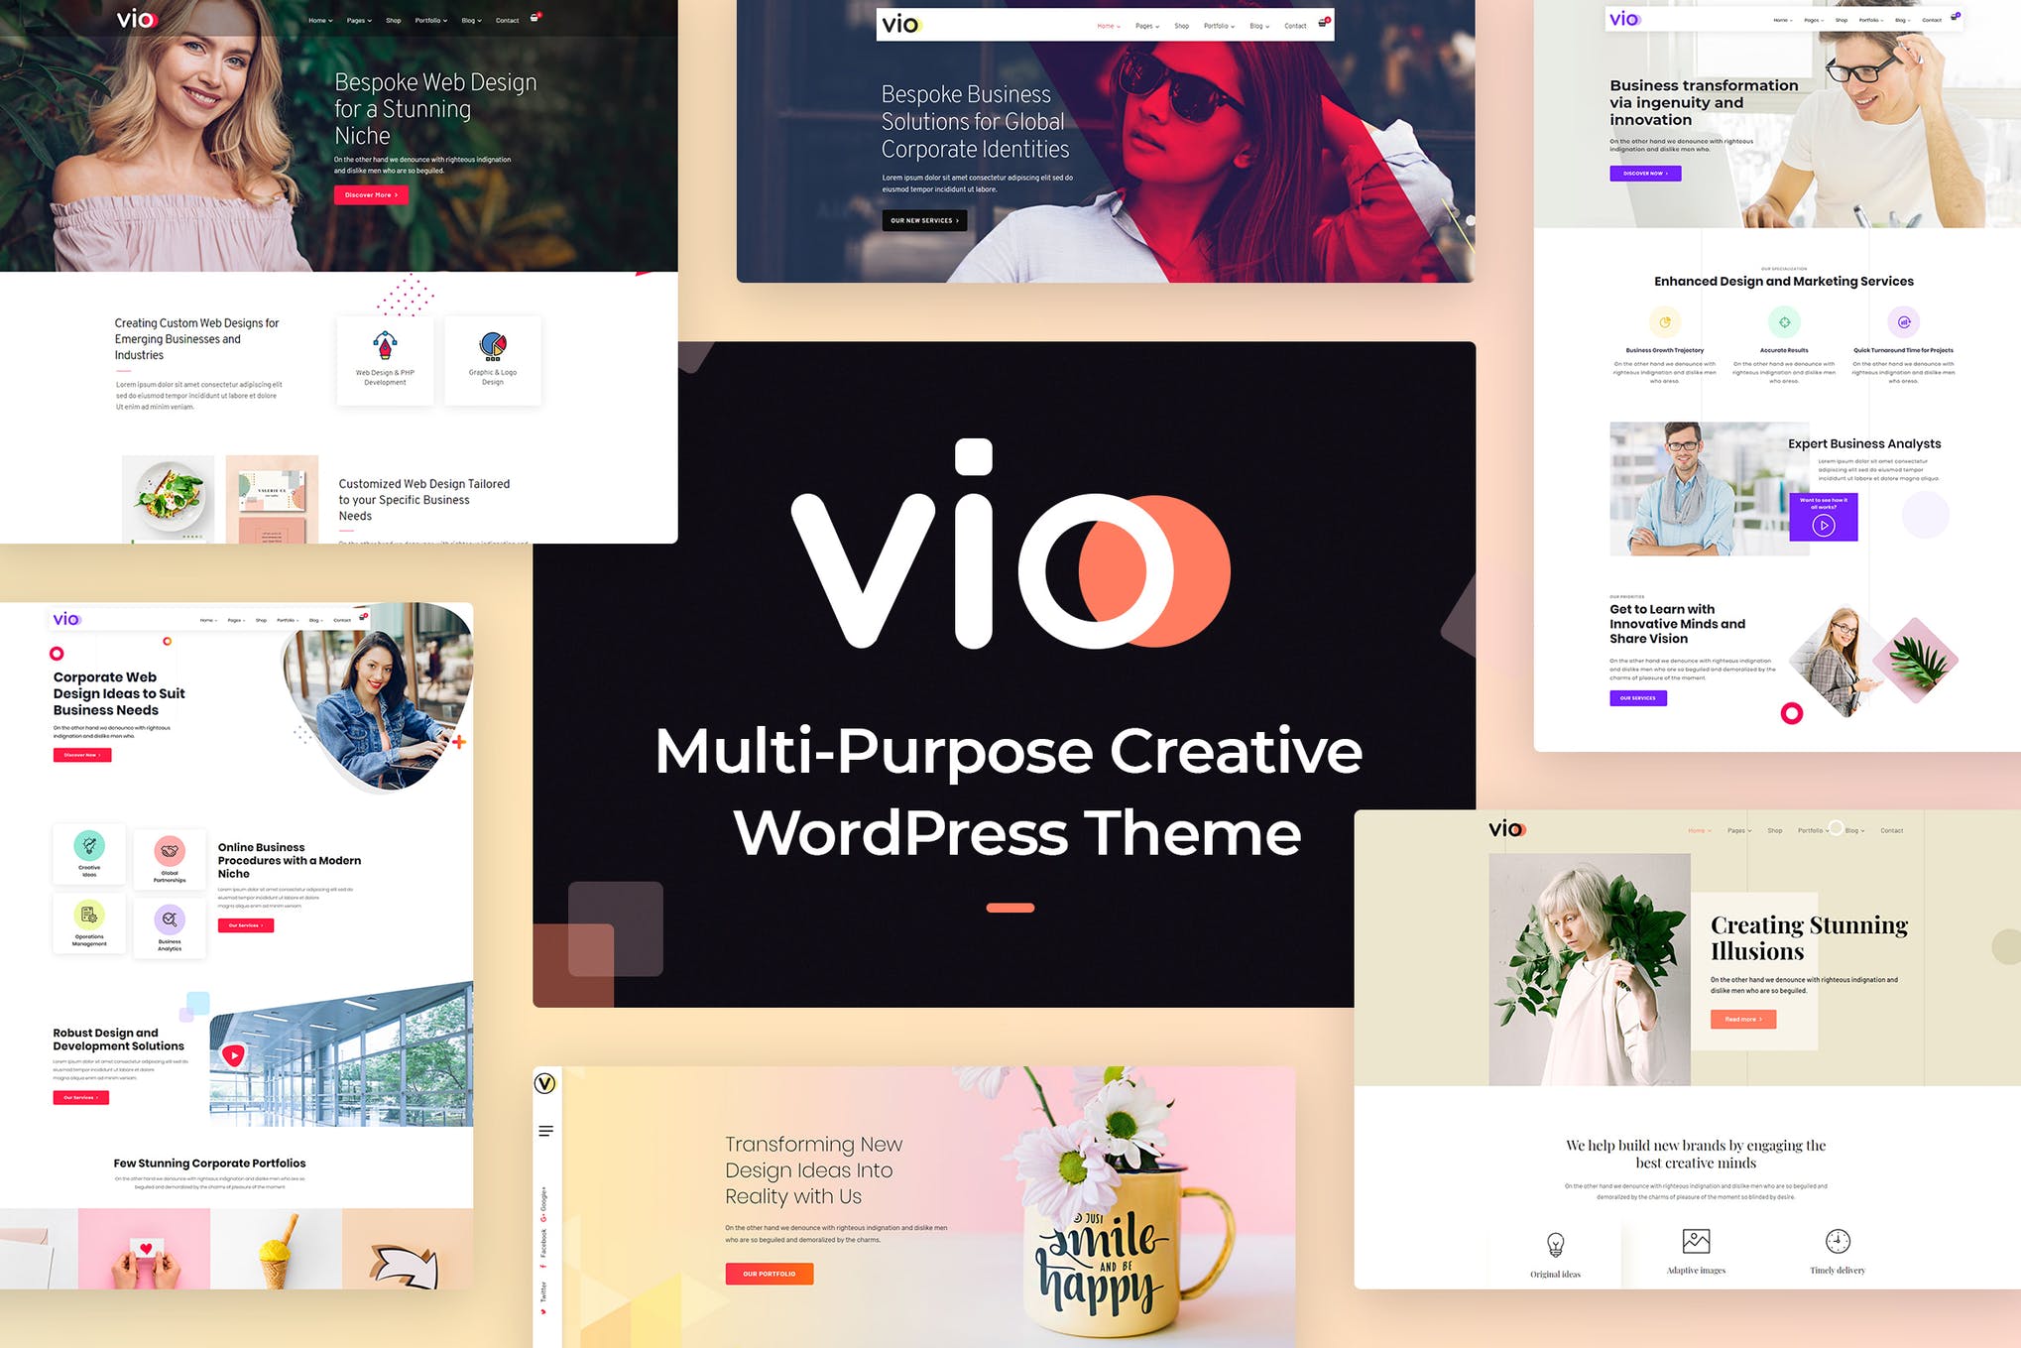Click the Vio logo top-left web design demo
The height and width of the screenshot is (1348, 2021).
pos(123,21)
